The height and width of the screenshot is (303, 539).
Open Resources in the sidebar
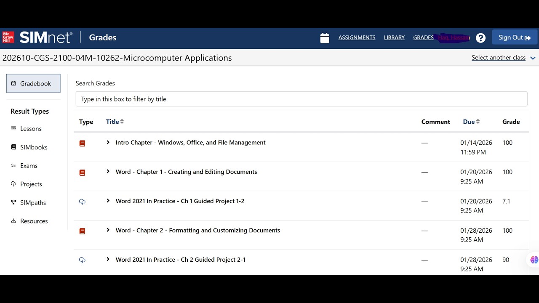29,221
